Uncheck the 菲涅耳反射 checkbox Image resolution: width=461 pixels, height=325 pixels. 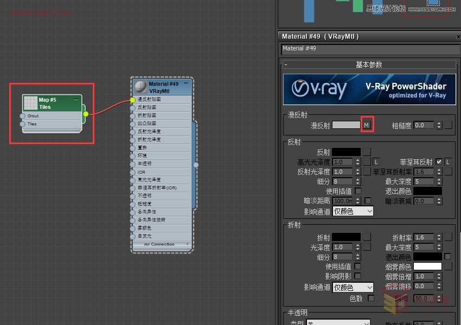coord(440,161)
